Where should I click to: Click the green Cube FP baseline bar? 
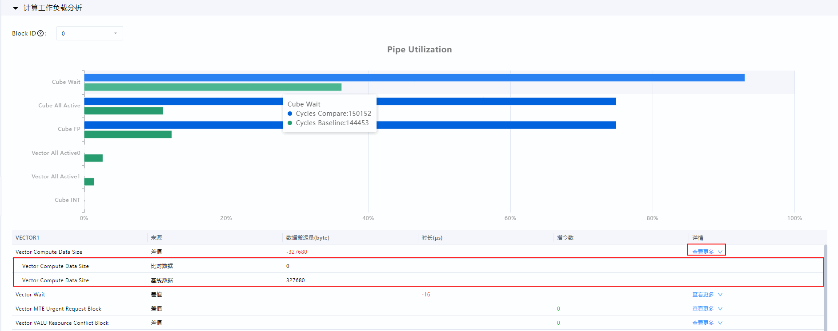pos(128,134)
